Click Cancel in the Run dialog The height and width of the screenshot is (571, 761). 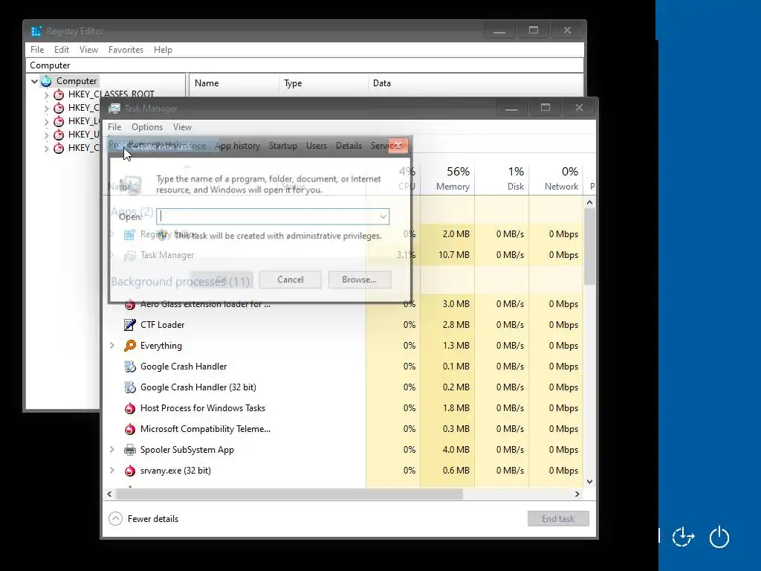pyautogui.click(x=291, y=280)
